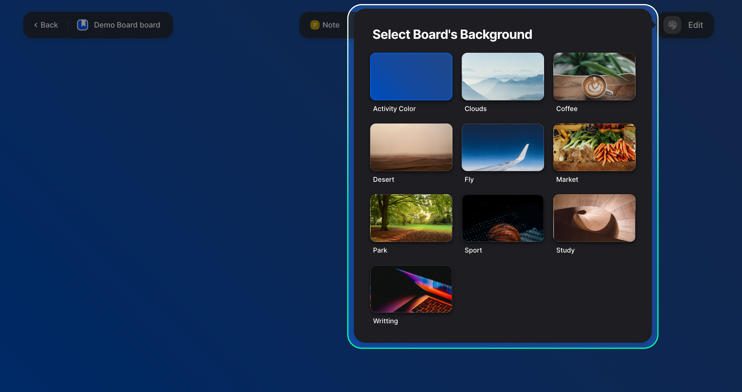Select the Market vegetables background
The height and width of the screenshot is (392, 742).
coord(594,147)
